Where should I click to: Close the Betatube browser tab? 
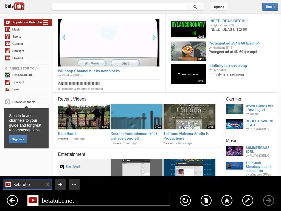click(48, 184)
